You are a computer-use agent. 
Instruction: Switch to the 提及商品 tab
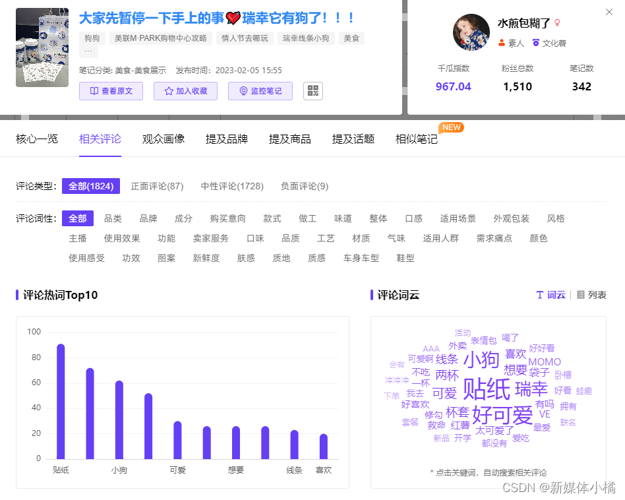coord(290,139)
